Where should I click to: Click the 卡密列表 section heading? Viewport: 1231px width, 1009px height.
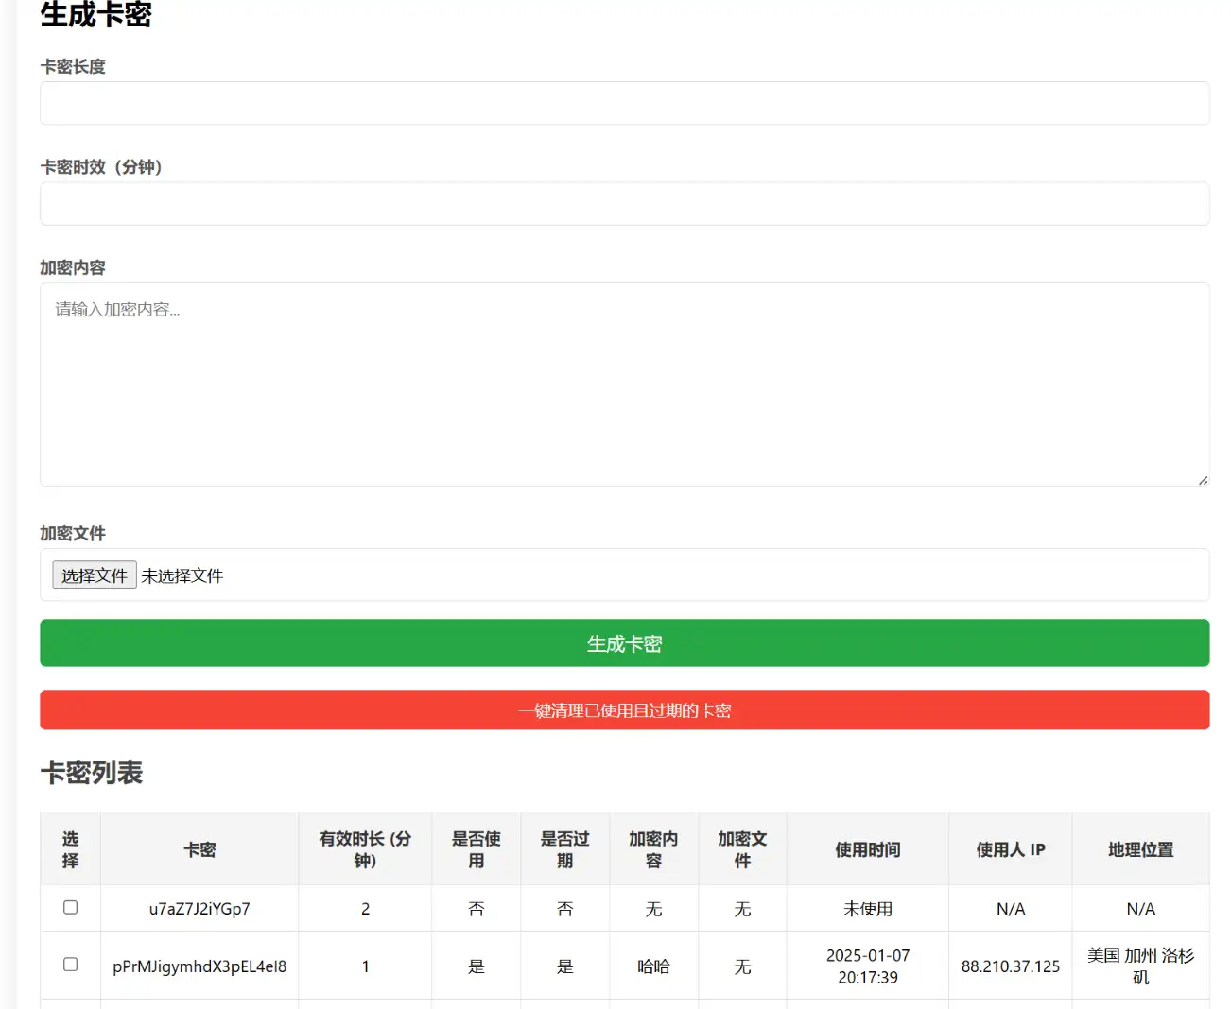click(92, 773)
